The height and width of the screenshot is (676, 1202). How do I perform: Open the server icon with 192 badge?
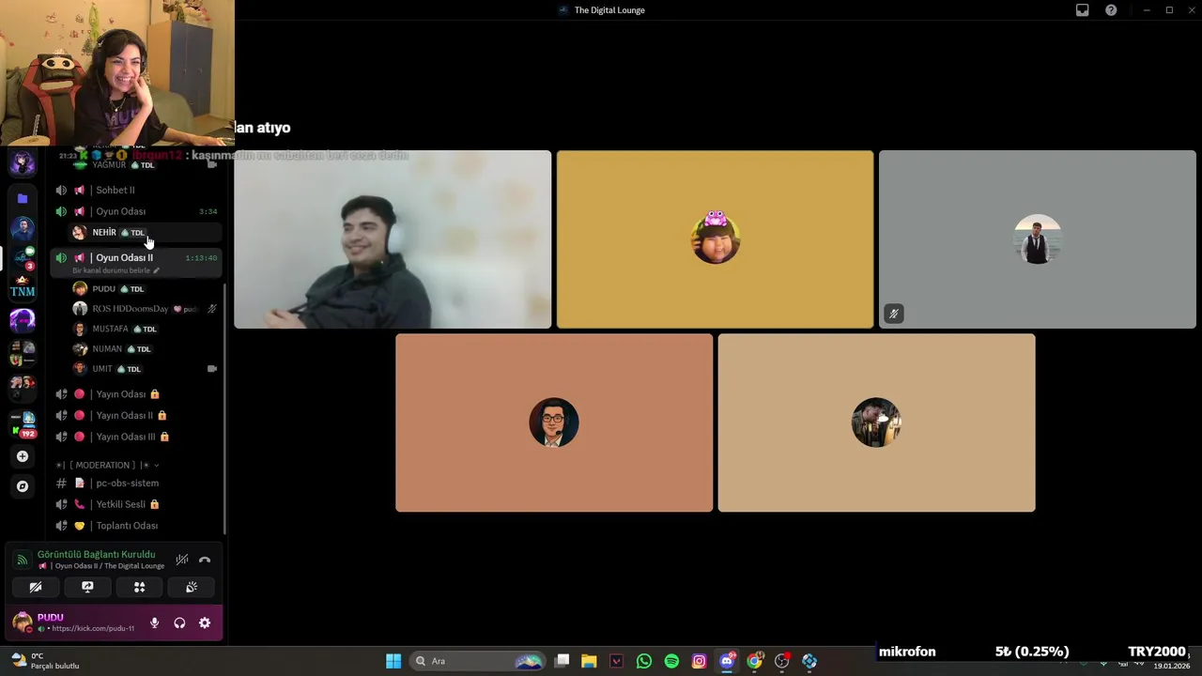pos(23,424)
